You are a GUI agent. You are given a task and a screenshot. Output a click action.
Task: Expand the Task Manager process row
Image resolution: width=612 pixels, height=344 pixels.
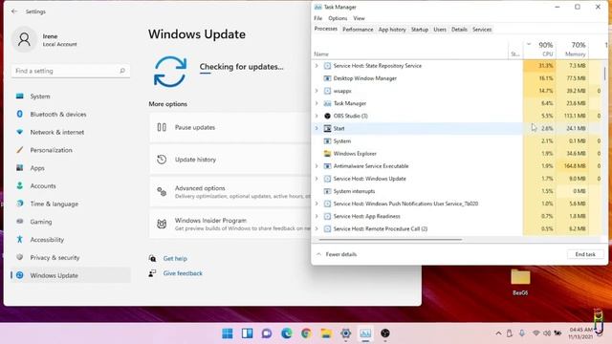tap(317, 103)
